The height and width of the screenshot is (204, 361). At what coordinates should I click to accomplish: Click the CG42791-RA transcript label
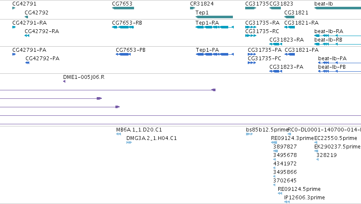(x=29, y=23)
